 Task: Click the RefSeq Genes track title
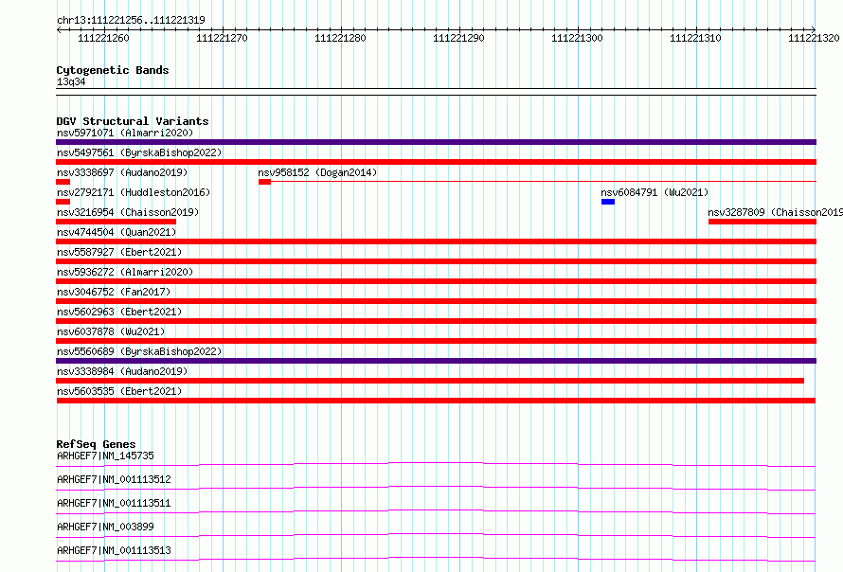97,444
